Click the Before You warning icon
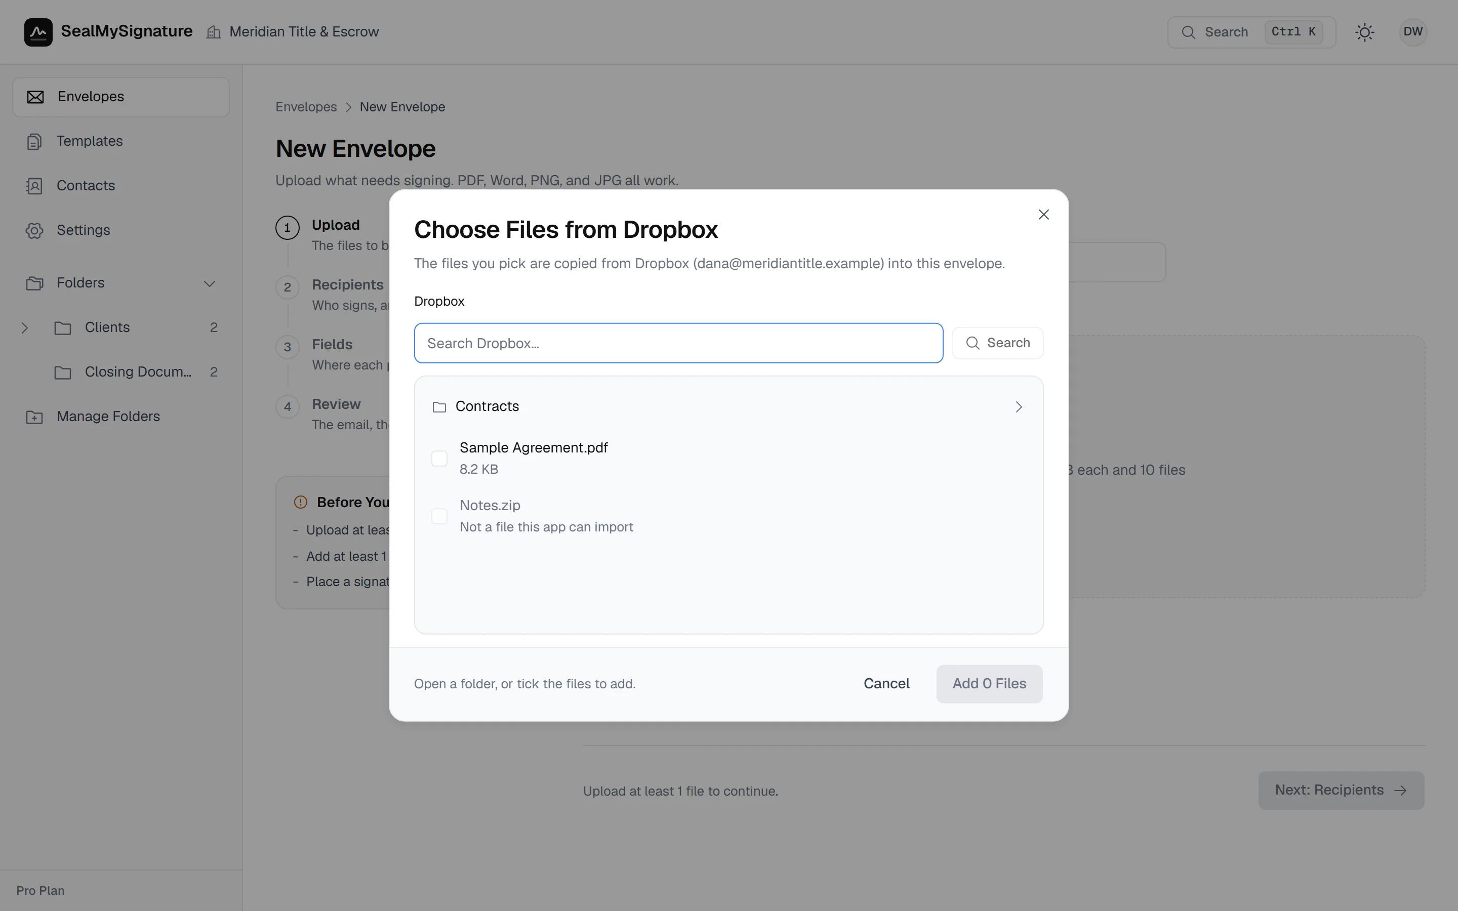Viewport: 1458px width, 911px height. [x=301, y=502]
